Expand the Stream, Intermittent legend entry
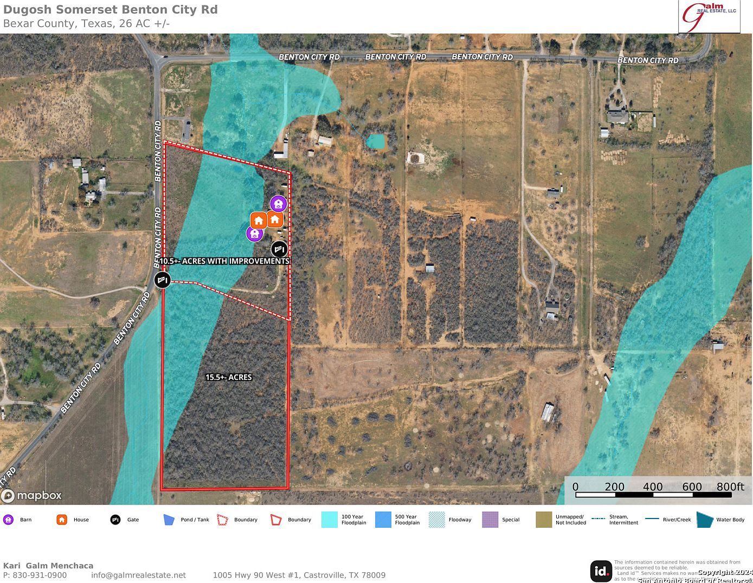Screen dimensions: 753x583 click(x=600, y=519)
